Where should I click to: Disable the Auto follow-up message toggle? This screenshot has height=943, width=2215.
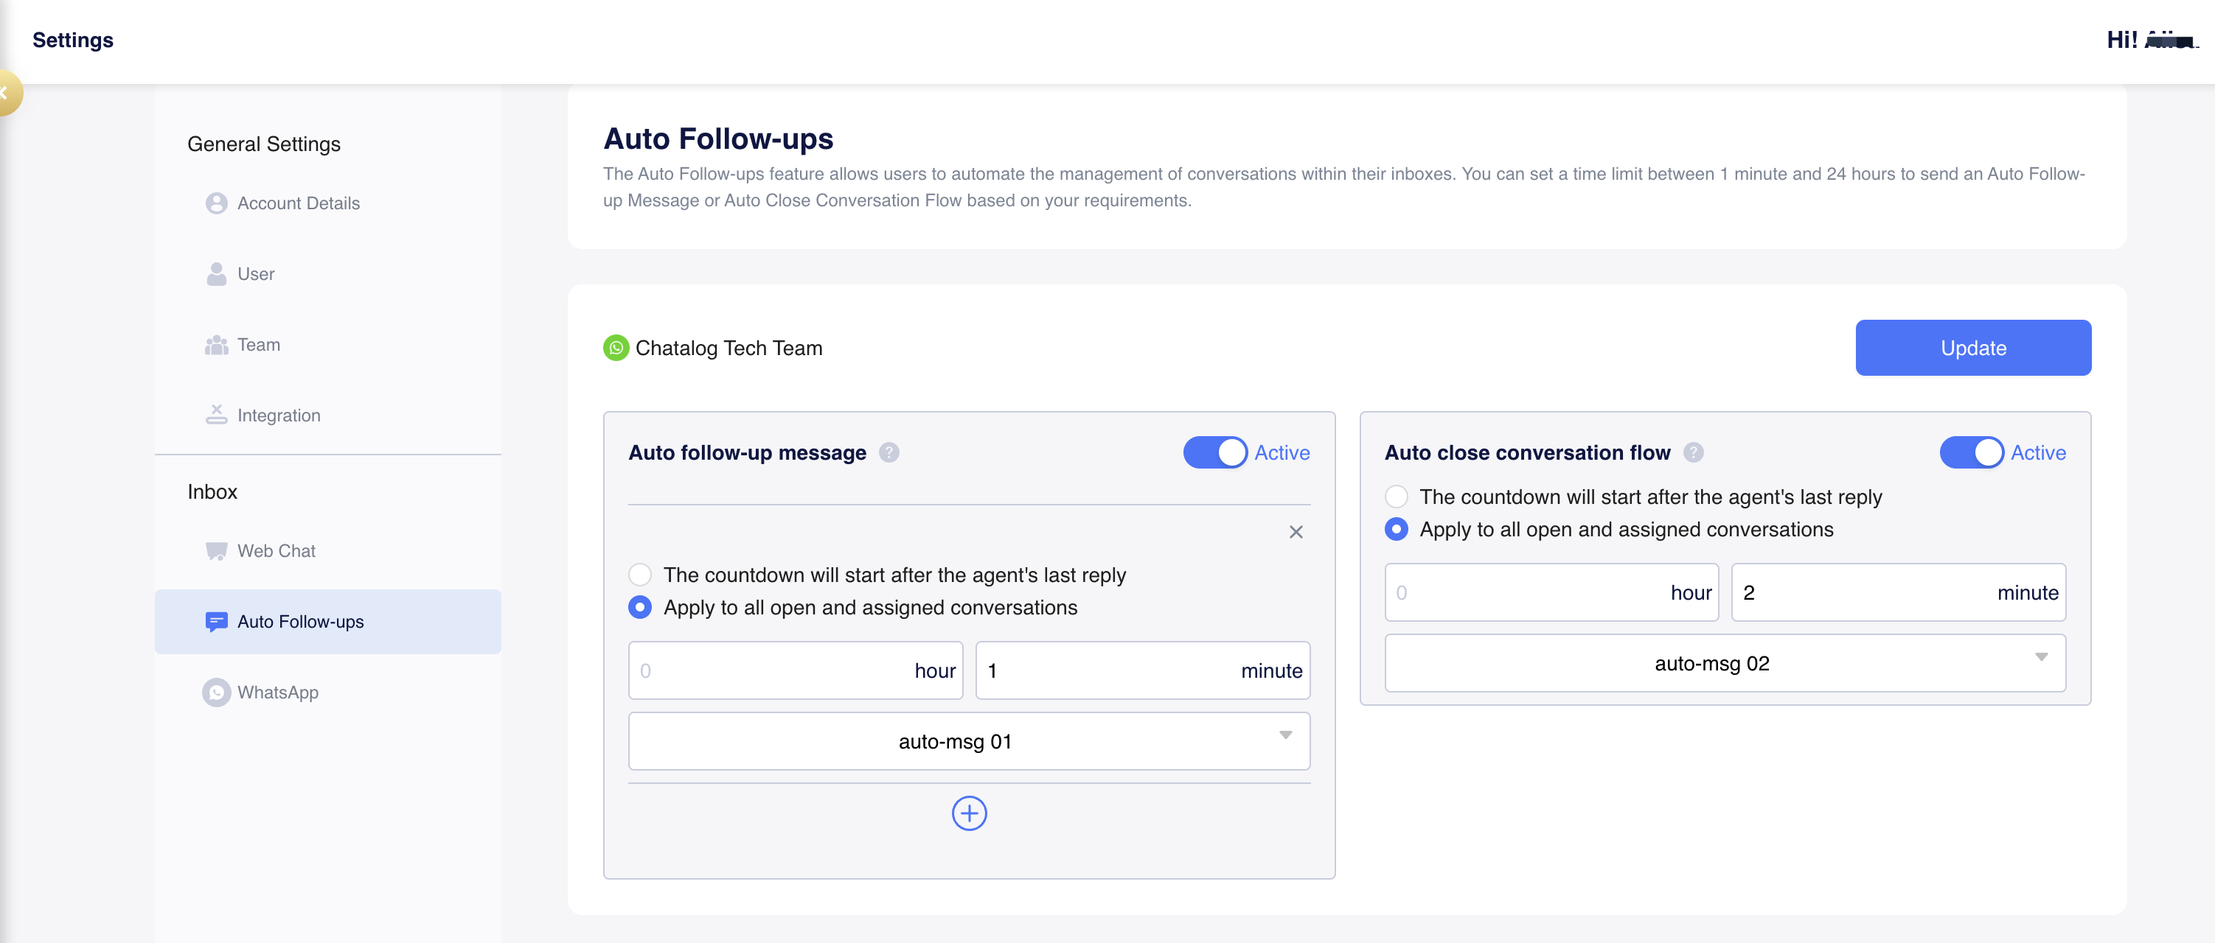click(x=1214, y=452)
